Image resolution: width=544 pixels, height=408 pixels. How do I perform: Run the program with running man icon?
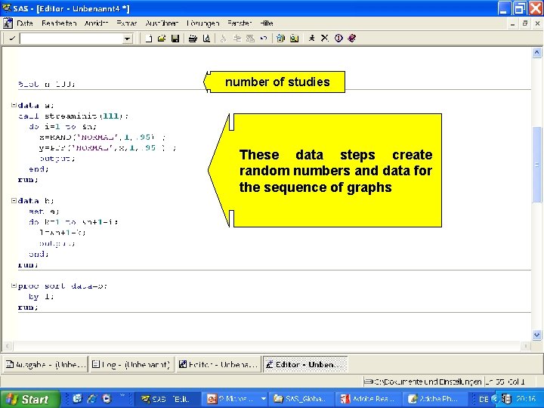pyautogui.click(x=311, y=39)
